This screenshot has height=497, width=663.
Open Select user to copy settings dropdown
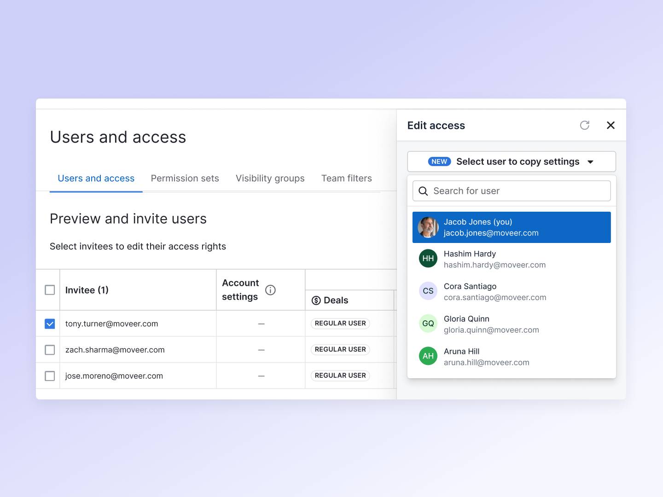pyautogui.click(x=512, y=162)
